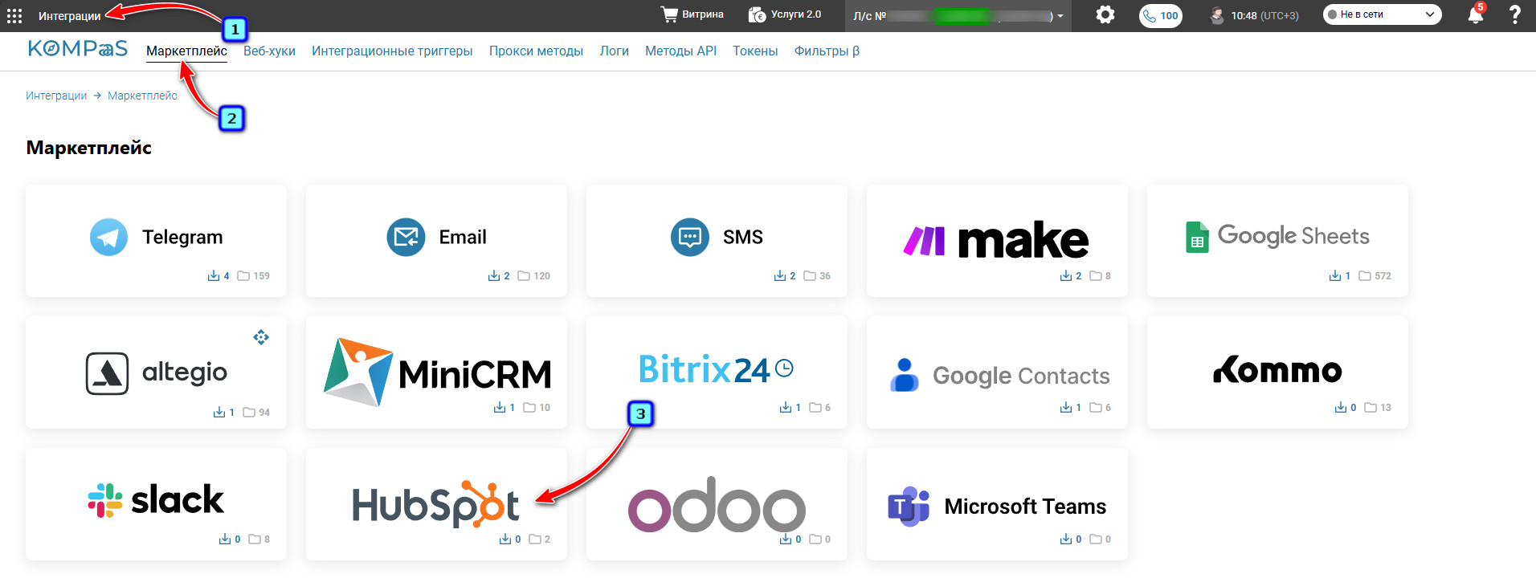Click the slack hashtag logo icon
Screen dimensions: 1536x578
[x=105, y=500]
